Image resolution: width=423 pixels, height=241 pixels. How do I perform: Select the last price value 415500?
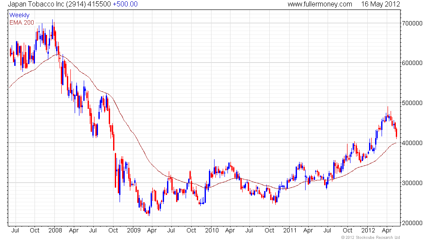[x=99, y=4]
